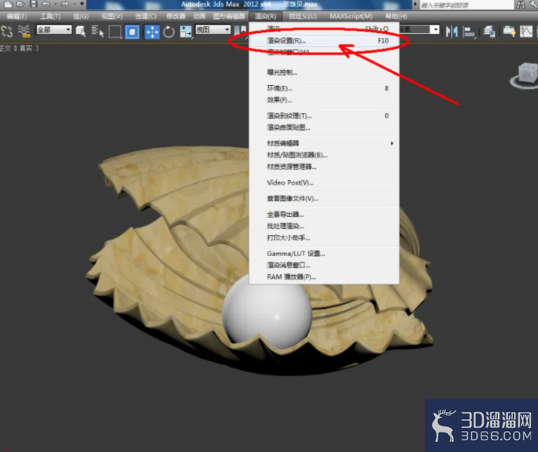Click the wrench subscription center icon

(533, 5)
